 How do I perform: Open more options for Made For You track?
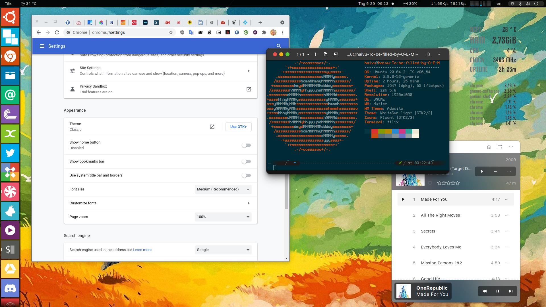506,199
